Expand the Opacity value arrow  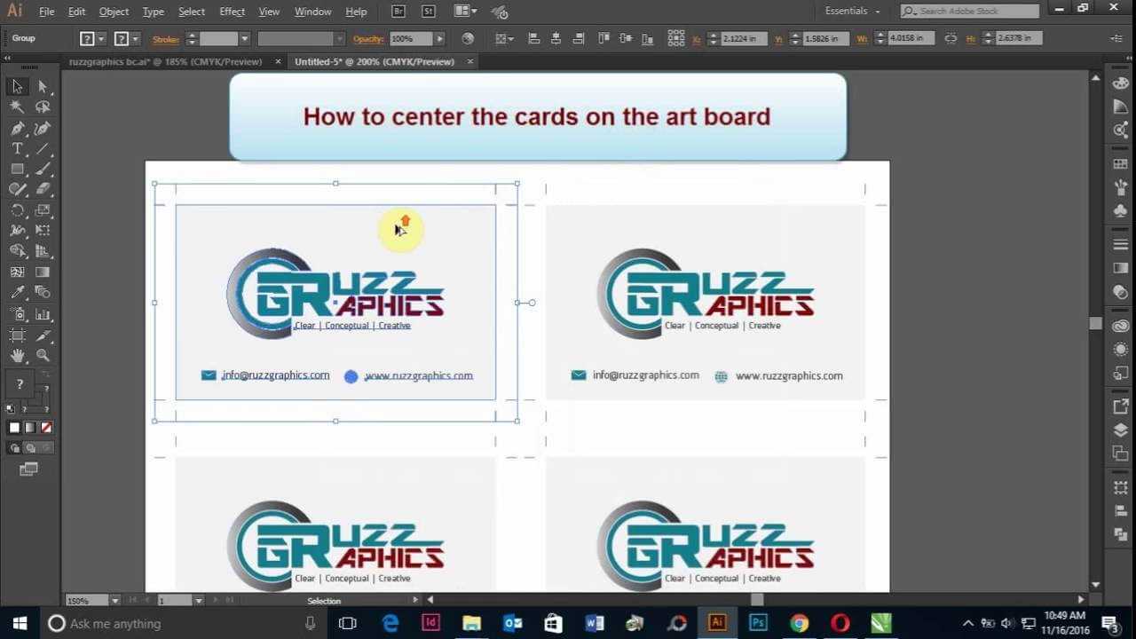coord(438,39)
